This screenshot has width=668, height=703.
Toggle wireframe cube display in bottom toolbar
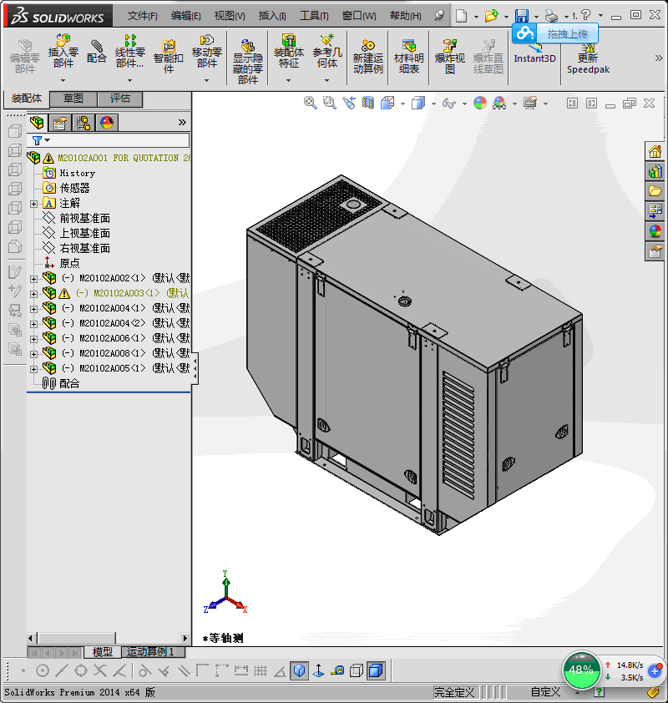357,670
